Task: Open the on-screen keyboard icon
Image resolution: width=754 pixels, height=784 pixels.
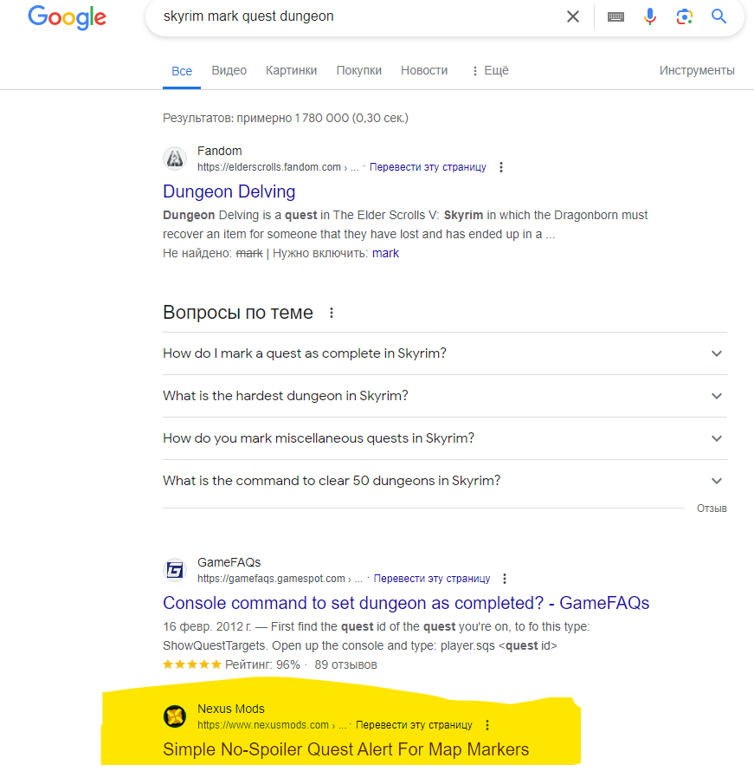Action: pyautogui.click(x=615, y=17)
